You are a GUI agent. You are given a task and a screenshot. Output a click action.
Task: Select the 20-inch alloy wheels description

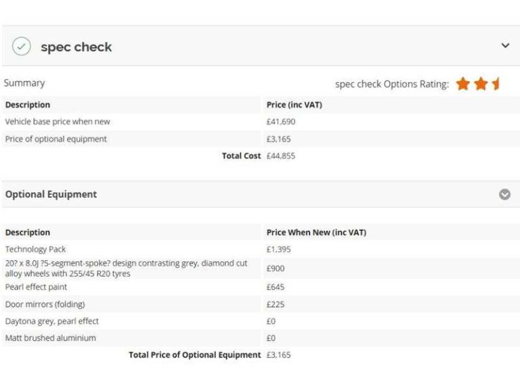(126, 268)
